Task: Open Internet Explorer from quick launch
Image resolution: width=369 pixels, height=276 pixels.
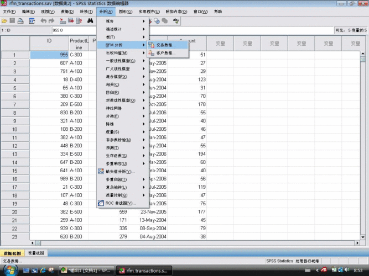Action: tap(43, 270)
